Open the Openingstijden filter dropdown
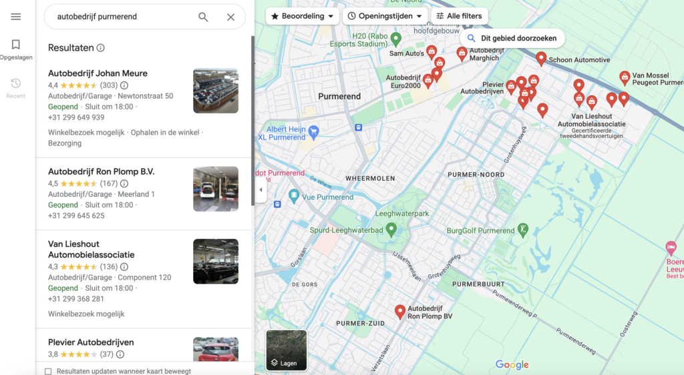Screen dimensions: 684x375 point(385,16)
